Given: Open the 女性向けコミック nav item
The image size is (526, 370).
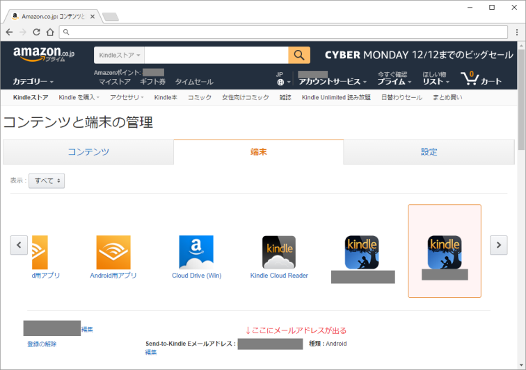Looking at the screenshot, I should pos(246,97).
